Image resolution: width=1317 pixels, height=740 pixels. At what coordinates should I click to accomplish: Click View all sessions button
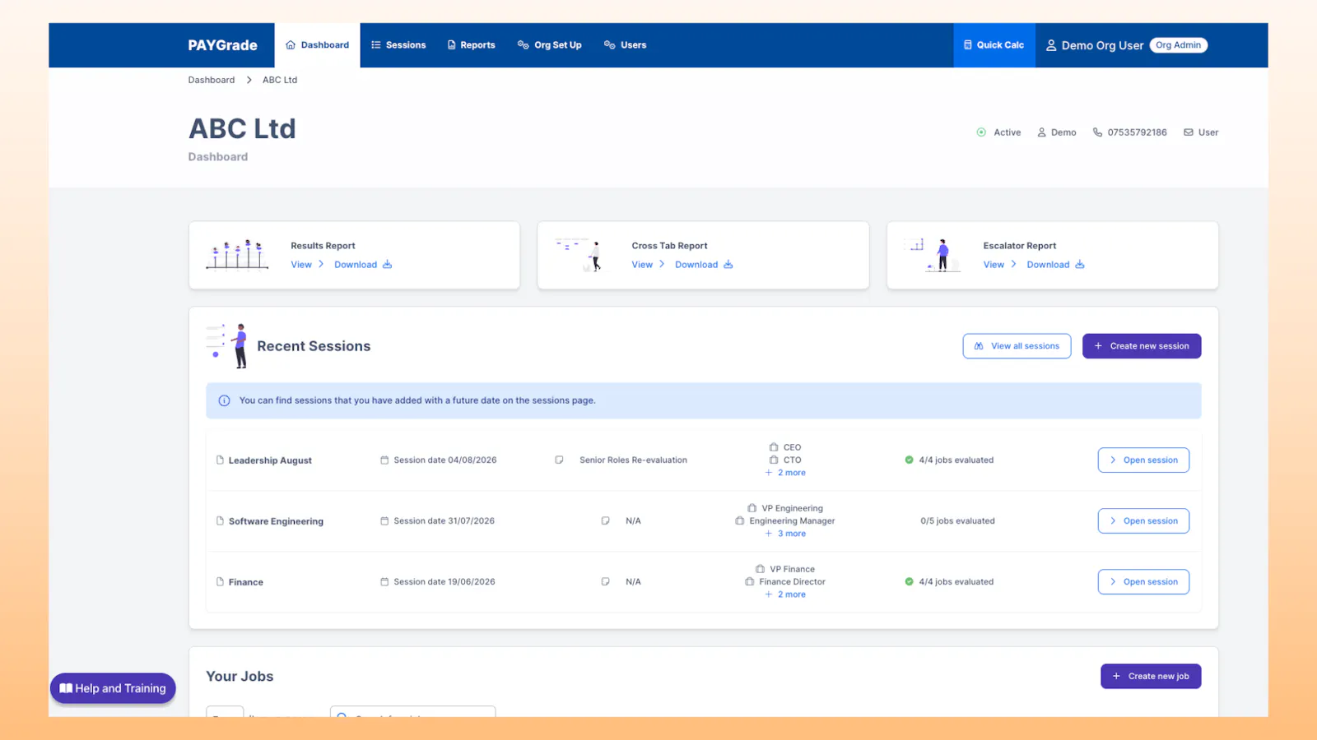(x=1017, y=346)
